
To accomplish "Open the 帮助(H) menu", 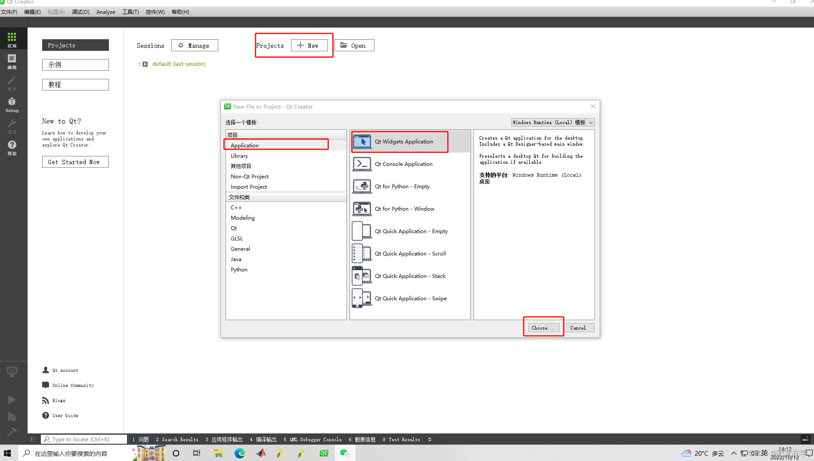I will 180,12.
